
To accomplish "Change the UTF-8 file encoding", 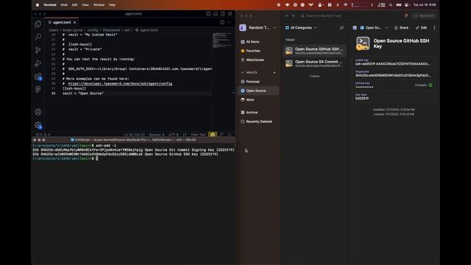I will coord(174,135).
